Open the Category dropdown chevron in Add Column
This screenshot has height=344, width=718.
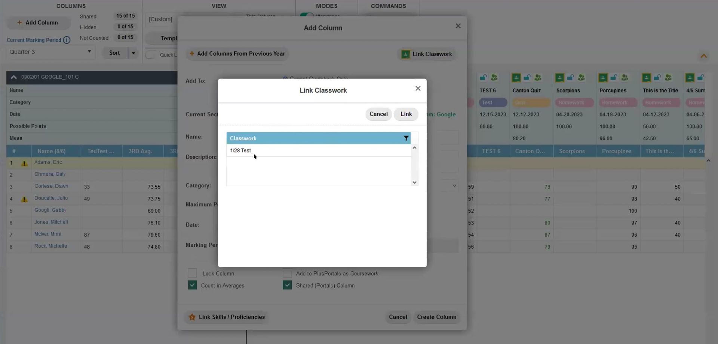454,185
